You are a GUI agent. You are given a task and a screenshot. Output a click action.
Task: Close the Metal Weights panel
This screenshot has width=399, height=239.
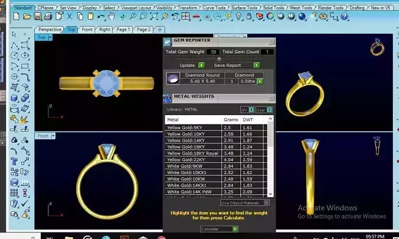(x=272, y=98)
